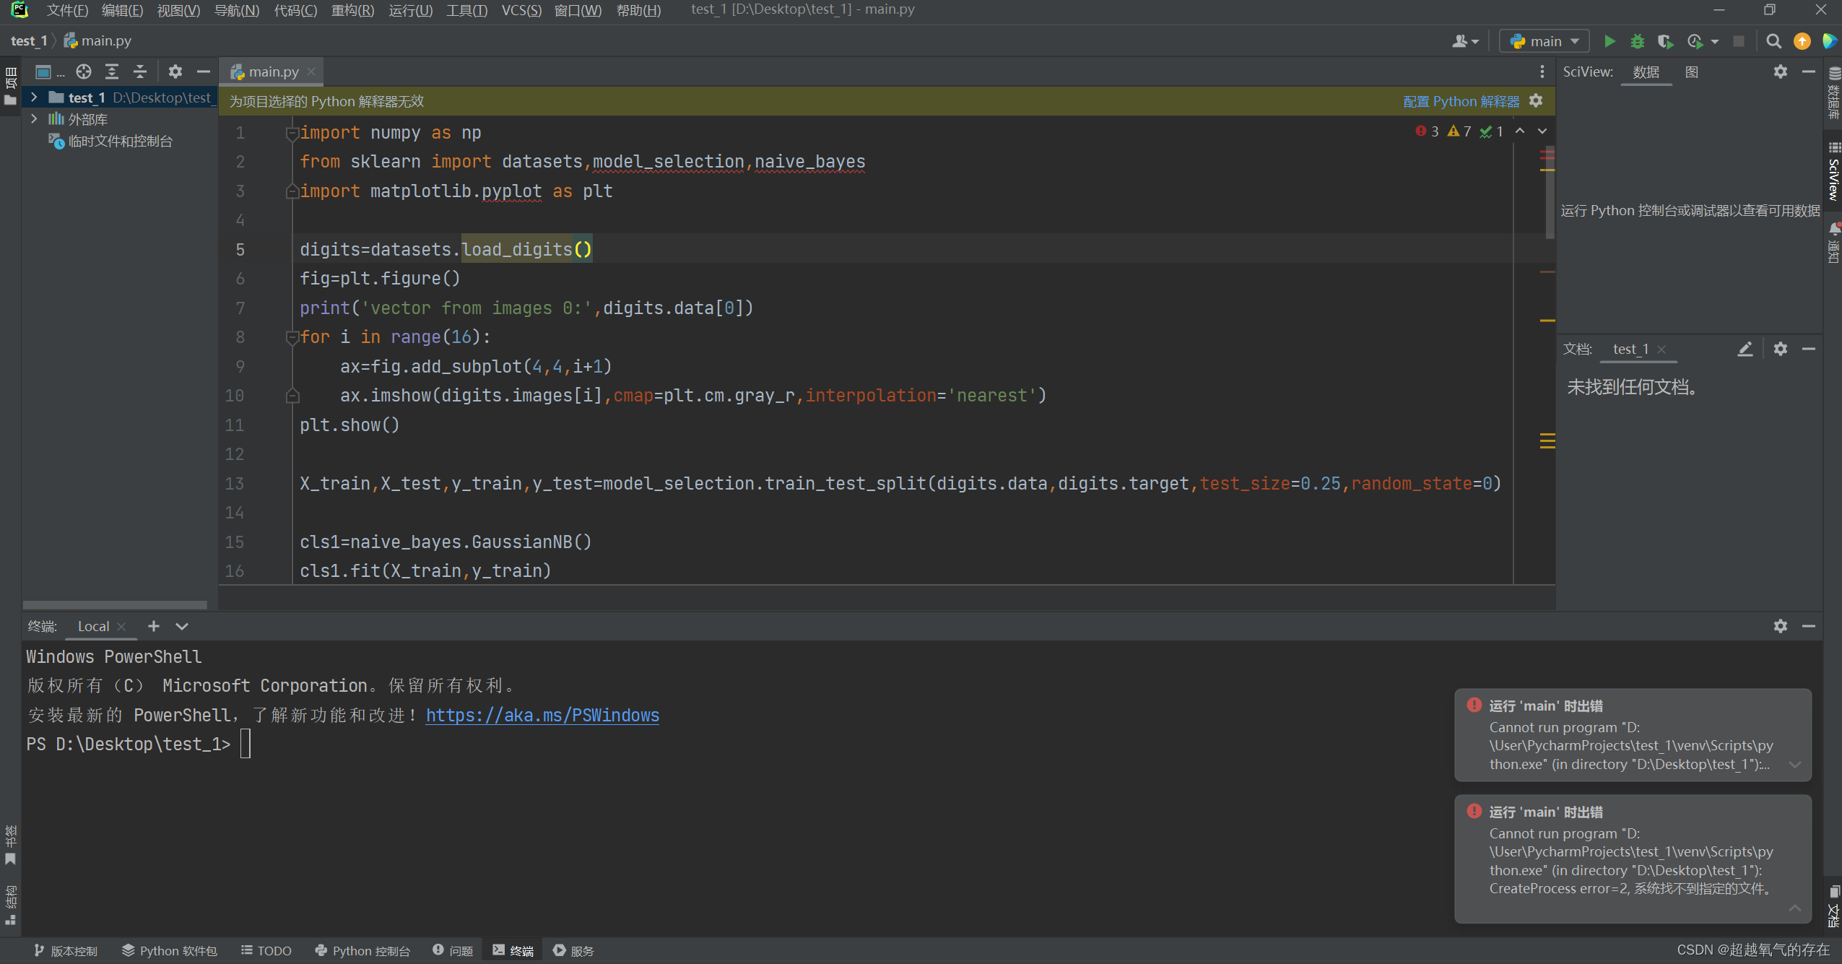Collapse all items in project tree

[x=140, y=71]
